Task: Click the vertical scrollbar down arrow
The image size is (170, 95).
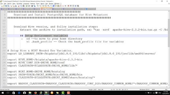Action: pyautogui.click(x=169, y=85)
